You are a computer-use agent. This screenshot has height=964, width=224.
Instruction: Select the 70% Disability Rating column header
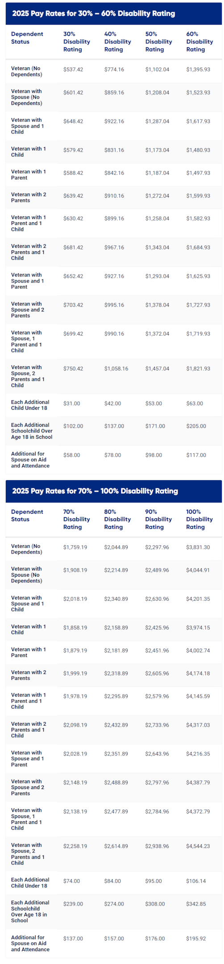[76, 519]
